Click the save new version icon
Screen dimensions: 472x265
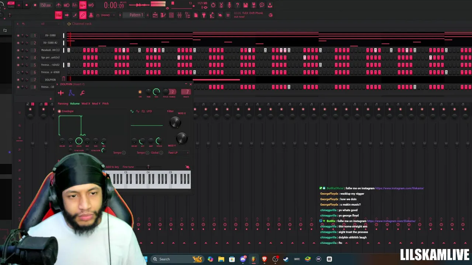[x=253, y=5]
